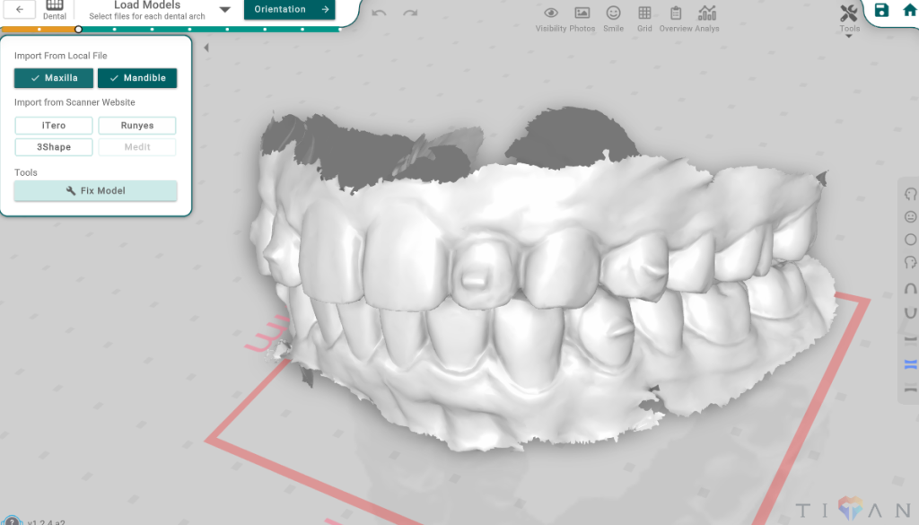Open the Dental menu
Screen dimensions: 919x525
(55, 10)
